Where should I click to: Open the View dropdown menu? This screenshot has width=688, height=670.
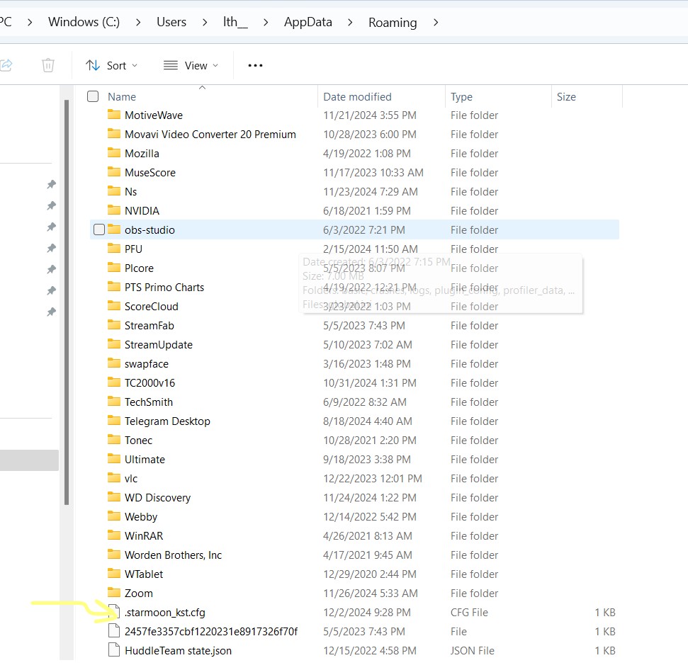191,65
